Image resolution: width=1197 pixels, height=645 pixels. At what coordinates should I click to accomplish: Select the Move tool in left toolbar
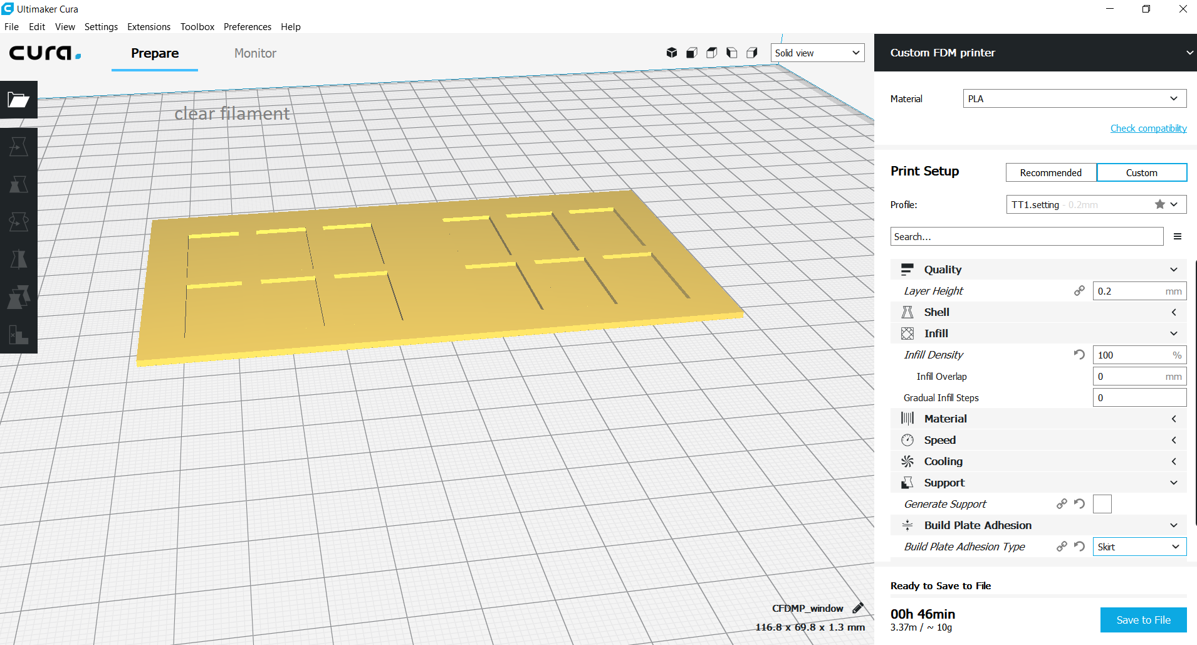coord(19,147)
